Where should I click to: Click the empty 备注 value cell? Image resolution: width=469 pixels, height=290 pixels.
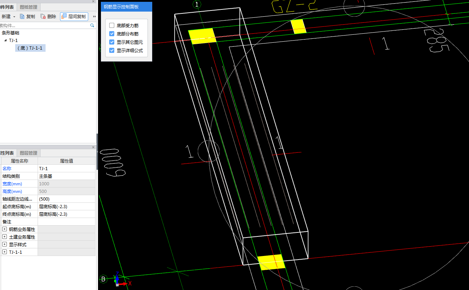click(67, 222)
